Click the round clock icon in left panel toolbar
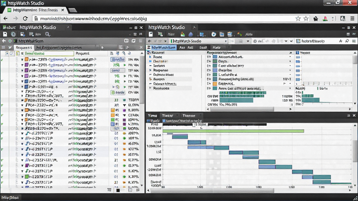The width and height of the screenshot is (358, 201). coord(13,34)
